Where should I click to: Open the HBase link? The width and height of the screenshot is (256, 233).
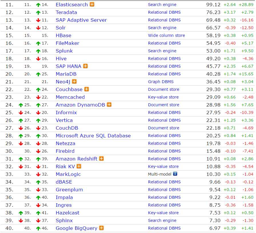[x=63, y=35]
